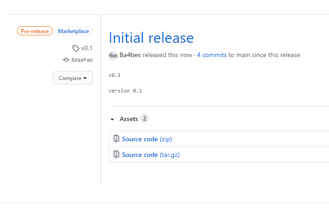Click the commit icon beside 8dadfab

(x=66, y=60)
